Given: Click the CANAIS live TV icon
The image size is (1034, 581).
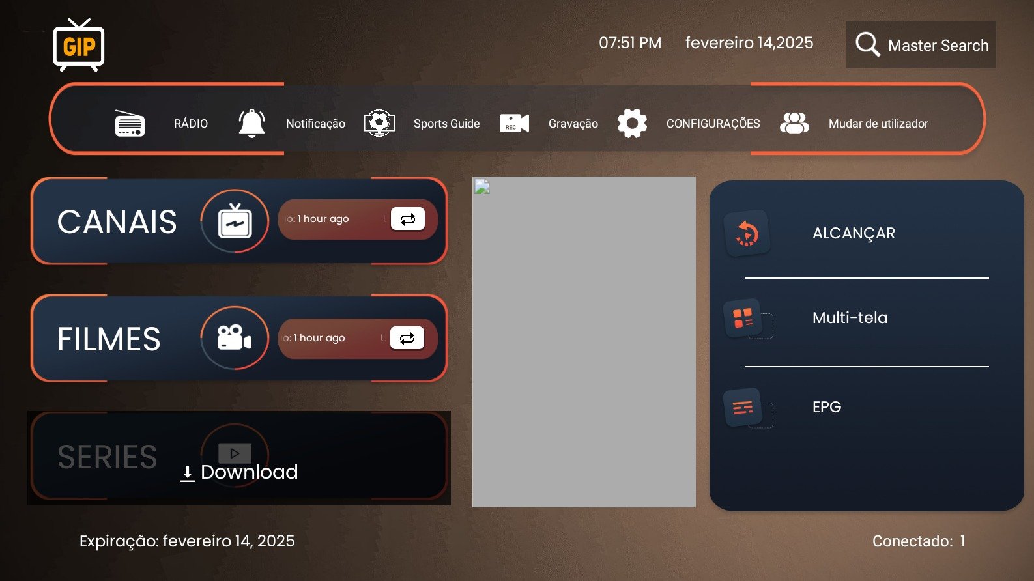Looking at the screenshot, I should [235, 221].
